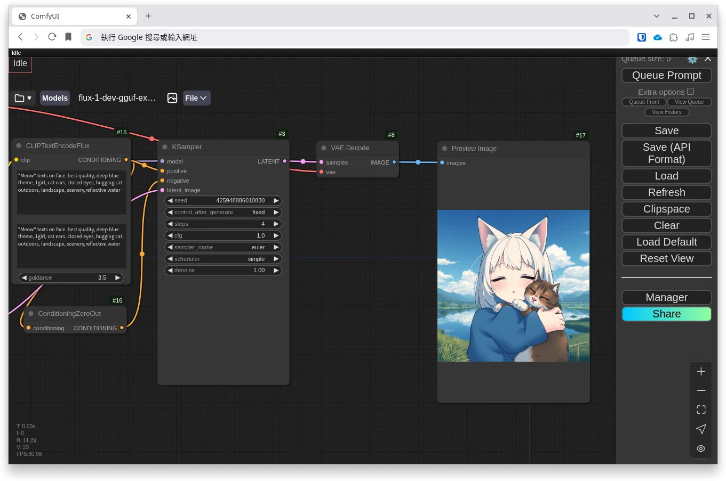Screen dimensions: 726x481
Task: Click the paper plane locate icon
Action: pyautogui.click(x=701, y=429)
